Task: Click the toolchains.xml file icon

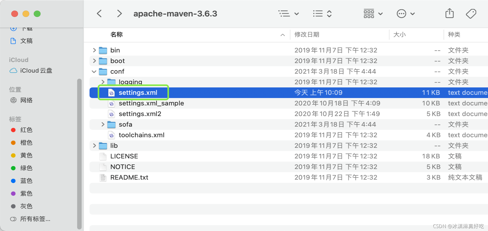Action: 112,135
